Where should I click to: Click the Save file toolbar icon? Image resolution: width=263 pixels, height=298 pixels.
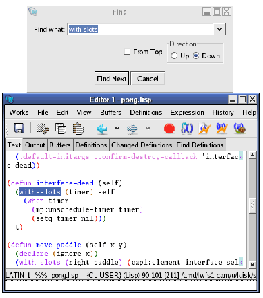(x=19, y=128)
